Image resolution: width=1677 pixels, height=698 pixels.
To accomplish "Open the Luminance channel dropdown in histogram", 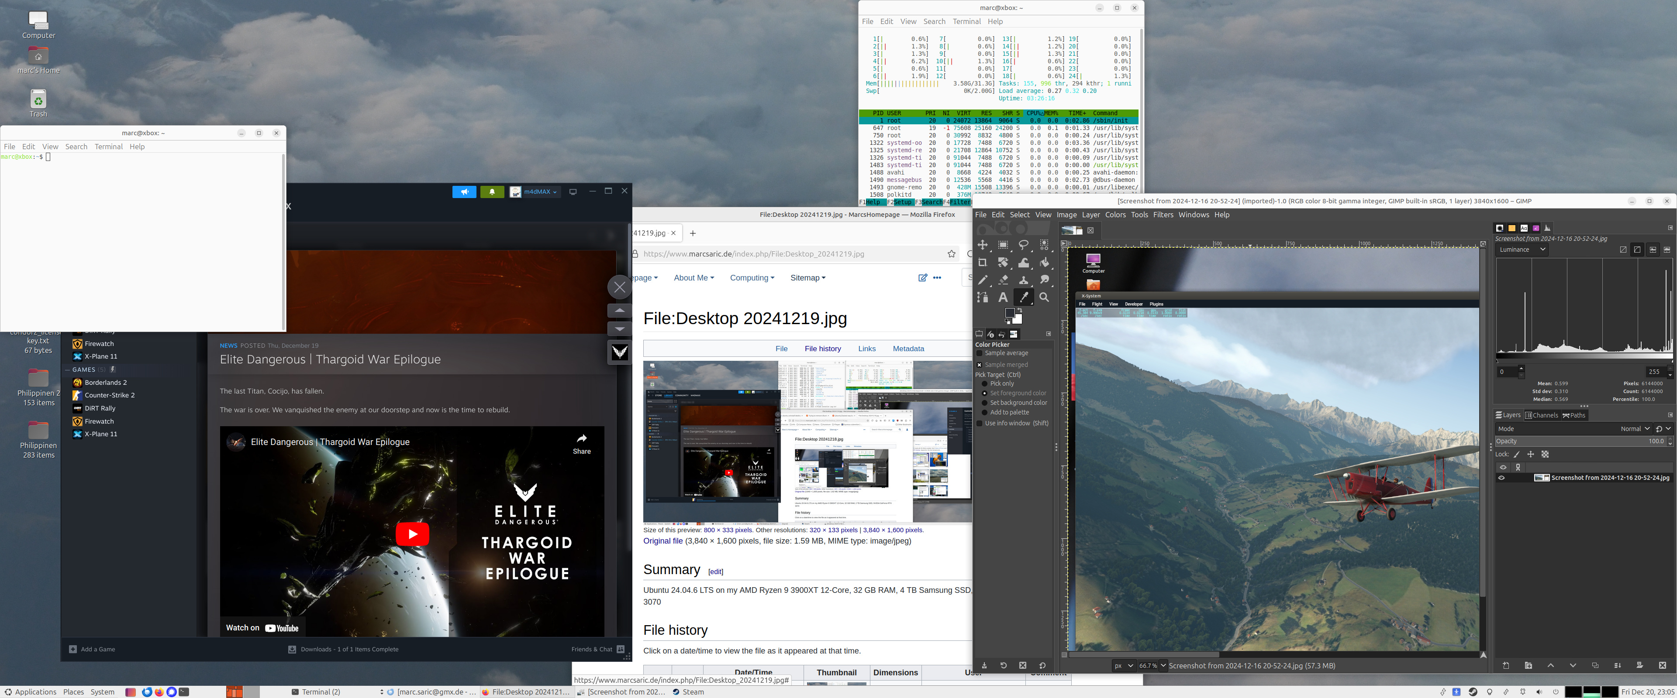I will click(1522, 250).
